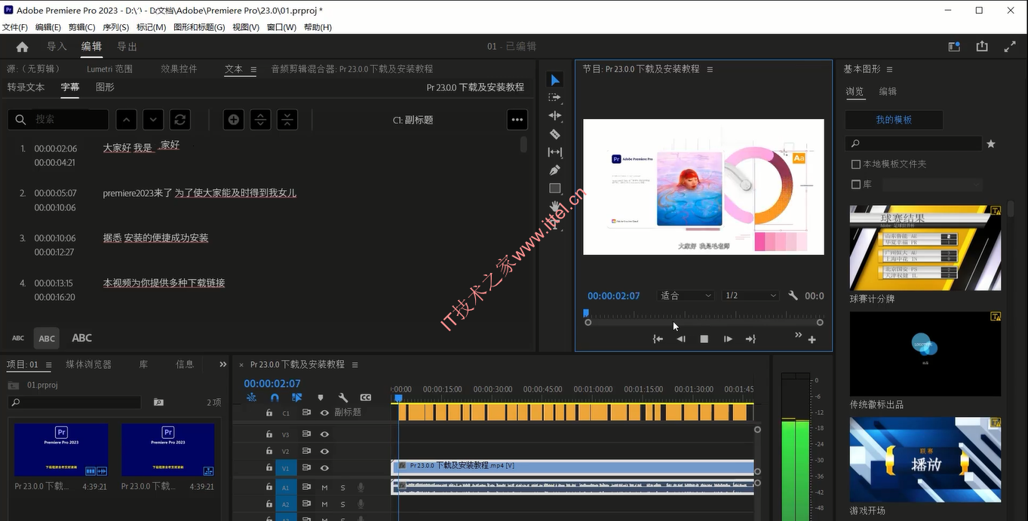Image resolution: width=1028 pixels, height=521 pixels.
Task: Open the Home screen icon
Action: (23, 47)
